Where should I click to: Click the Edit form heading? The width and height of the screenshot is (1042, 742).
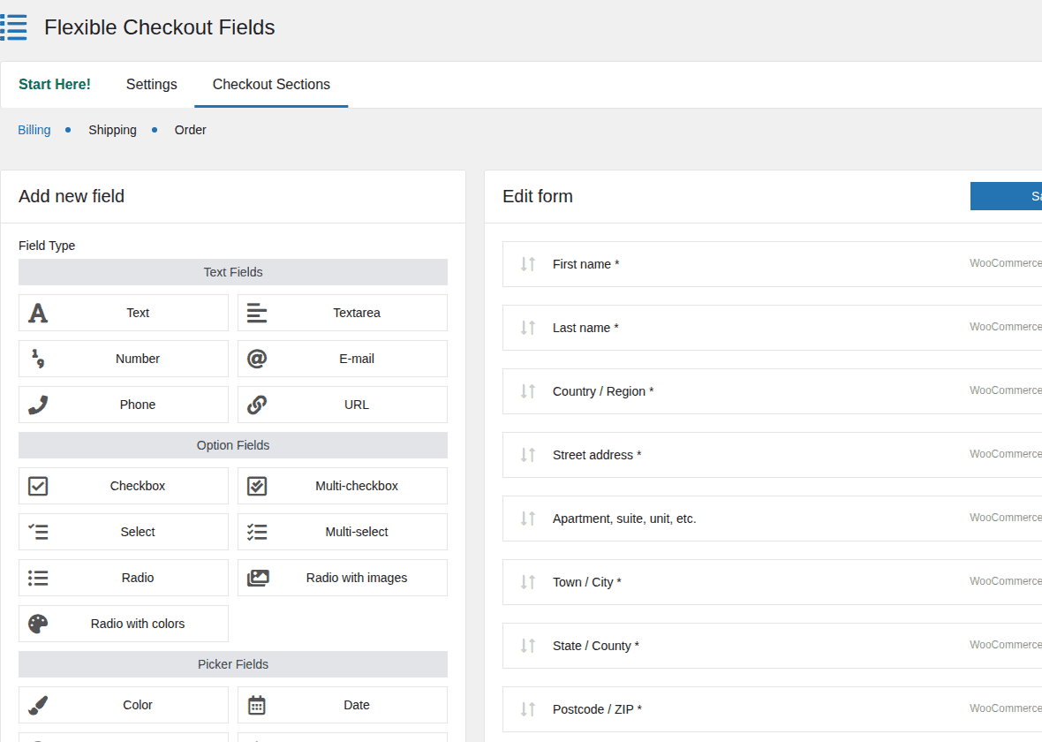pos(538,196)
